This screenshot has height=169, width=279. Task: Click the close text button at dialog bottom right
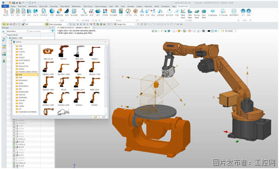104,117
